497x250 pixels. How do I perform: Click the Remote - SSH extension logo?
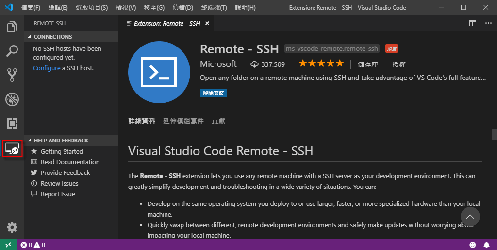[x=159, y=73]
